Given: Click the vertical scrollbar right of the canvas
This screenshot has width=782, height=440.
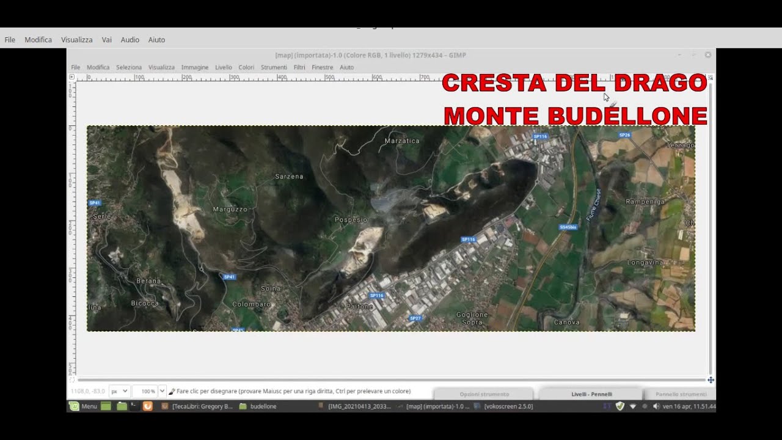Looking at the screenshot, I should [x=711, y=227].
